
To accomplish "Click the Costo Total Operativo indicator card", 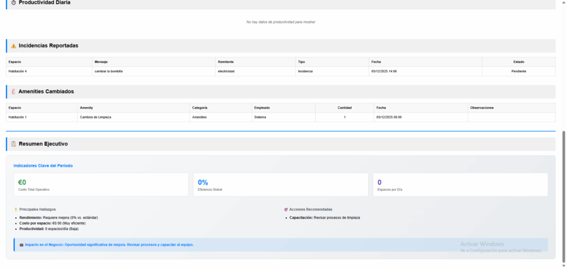I will (101, 185).
